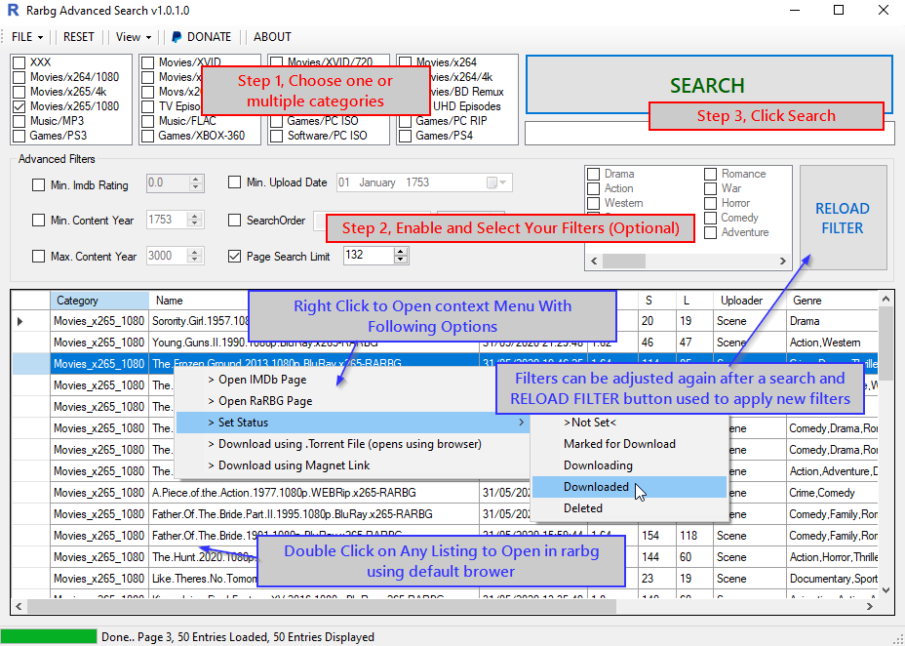
Task: Check Games/XBOX-360 category
Action: [x=148, y=136]
